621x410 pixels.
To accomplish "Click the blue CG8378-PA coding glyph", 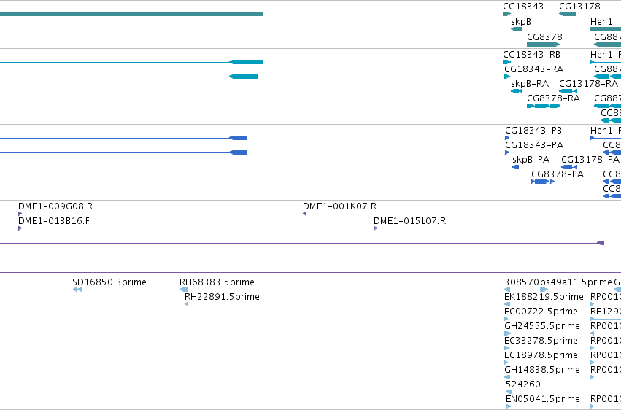I will click(x=543, y=182).
